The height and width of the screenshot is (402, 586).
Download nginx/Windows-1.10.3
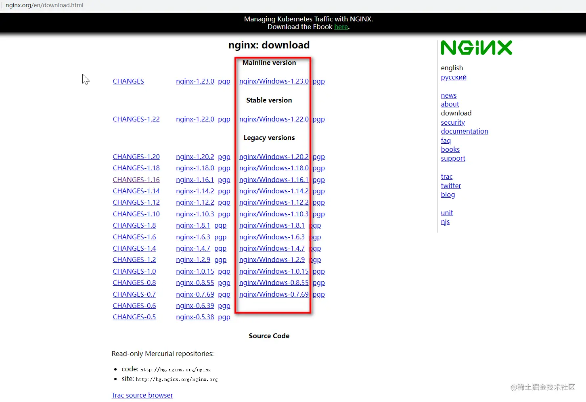click(274, 214)
